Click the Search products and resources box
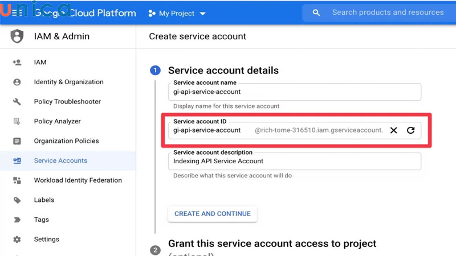456x256 pixels. [x=388, y=13]
